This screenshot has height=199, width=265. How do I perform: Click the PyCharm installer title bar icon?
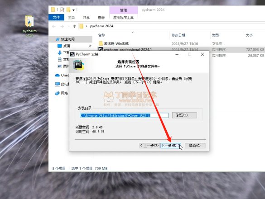coord(72,54)
